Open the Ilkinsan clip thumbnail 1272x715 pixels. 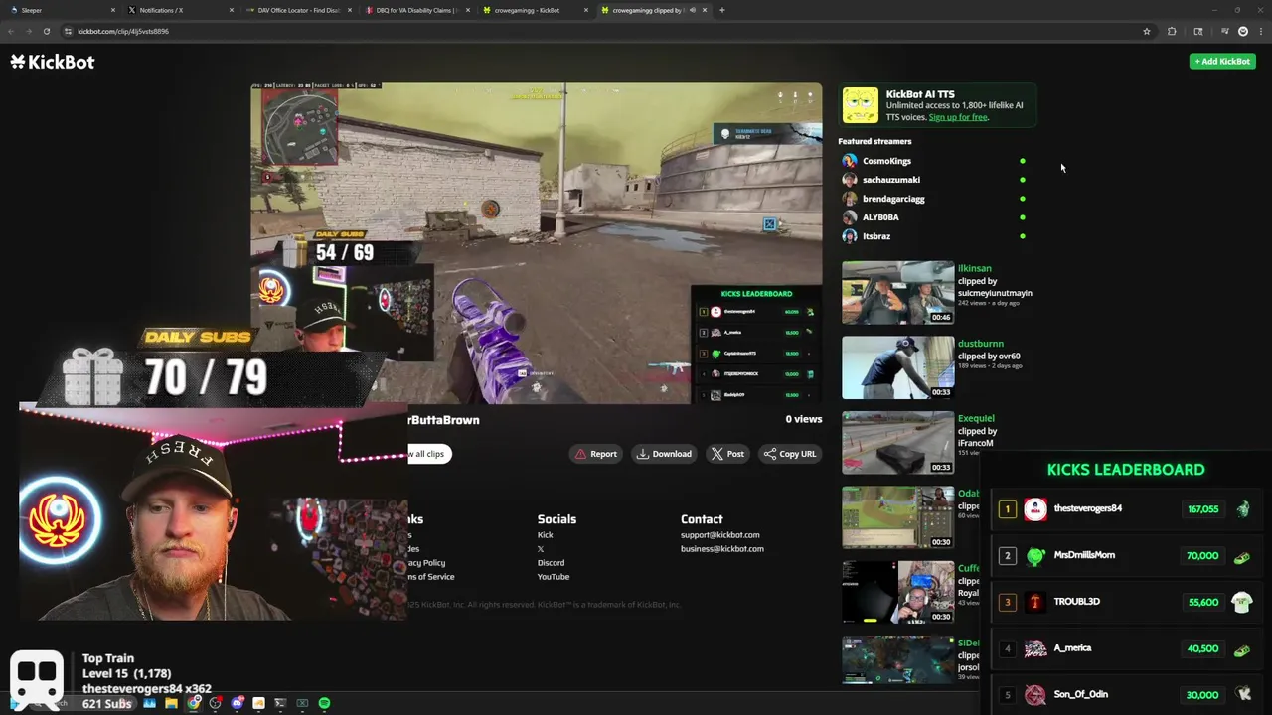[x=898, y=293]
